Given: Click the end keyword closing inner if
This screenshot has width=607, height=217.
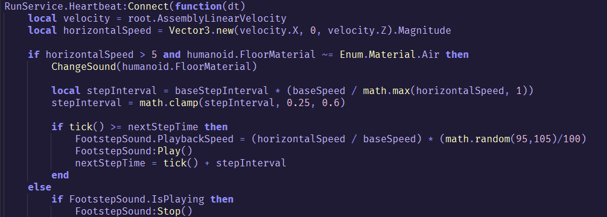Looking at the screenshot, I should [60, 175].
